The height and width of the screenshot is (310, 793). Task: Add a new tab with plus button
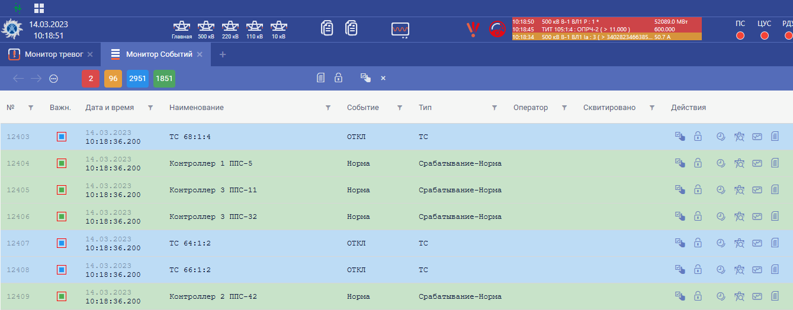click(223, 54)
